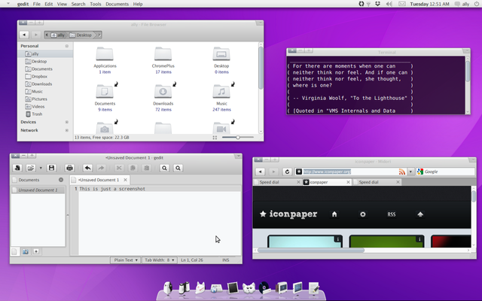Open recent files dropdown arrow in gedit
Screen dimensions: 482x301
point(41,168)
